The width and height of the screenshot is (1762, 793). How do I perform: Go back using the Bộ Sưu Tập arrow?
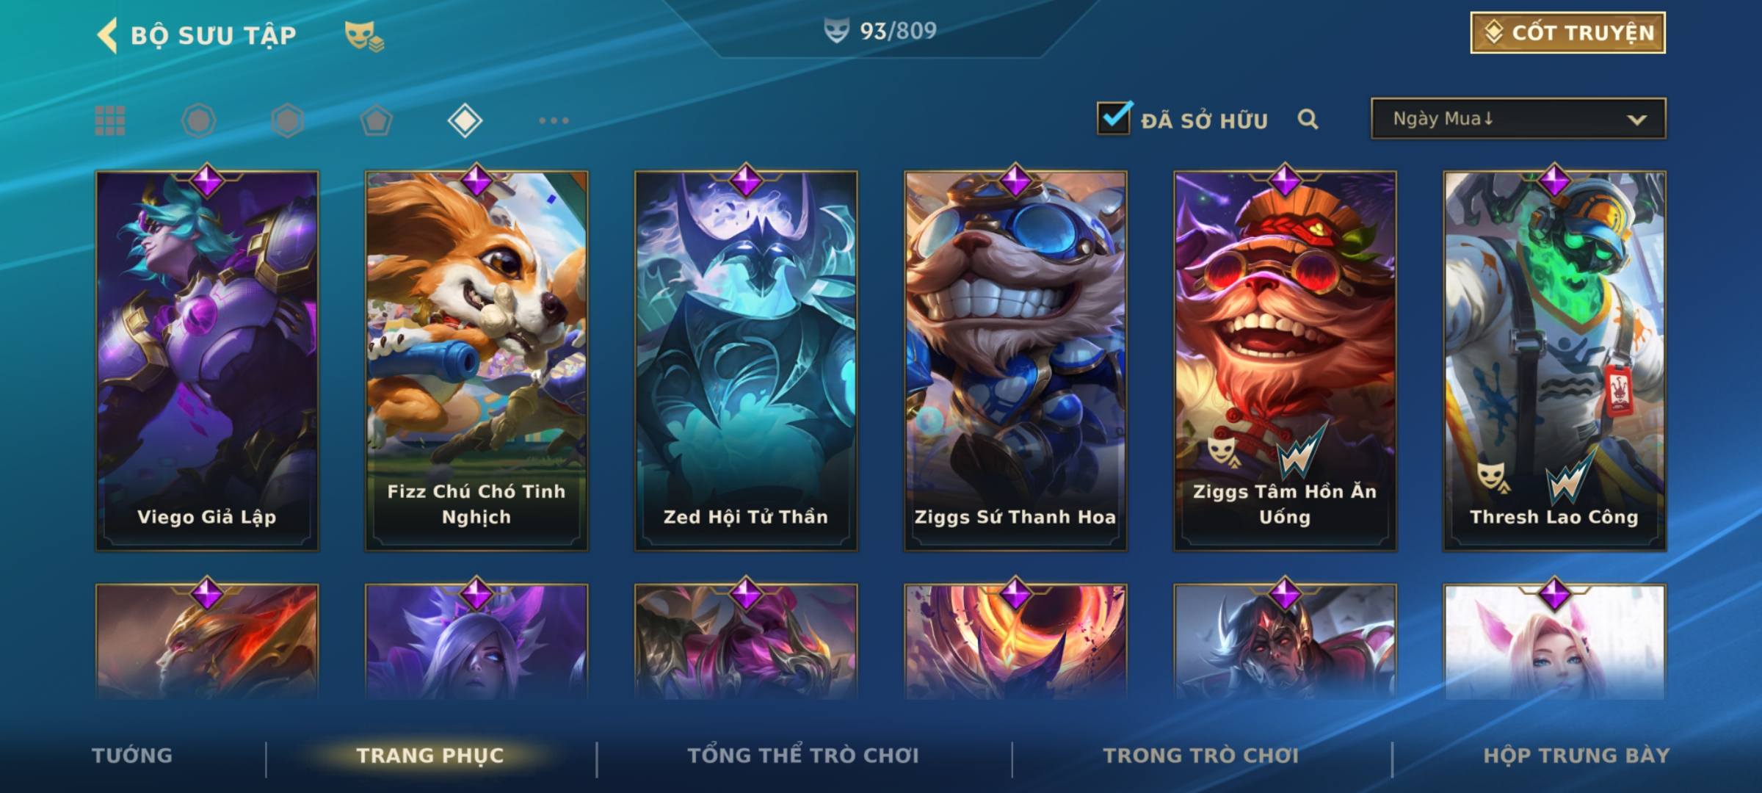pos(107,35)
